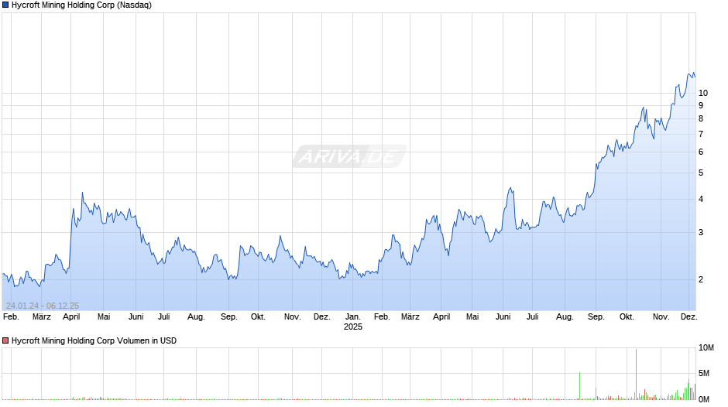
Task: Click the red legend swatch beside Volumen title
Action: point(5,340)
